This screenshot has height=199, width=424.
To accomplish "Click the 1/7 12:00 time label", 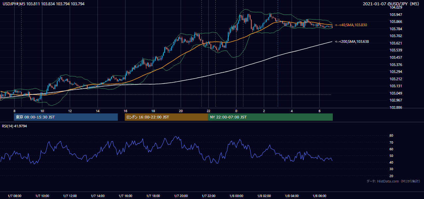I will click(70, 196).
